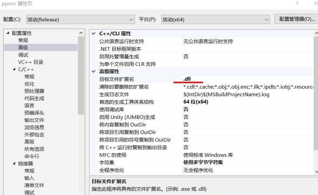Open the 配置(C) dropdown list

[x=131, y=19]
